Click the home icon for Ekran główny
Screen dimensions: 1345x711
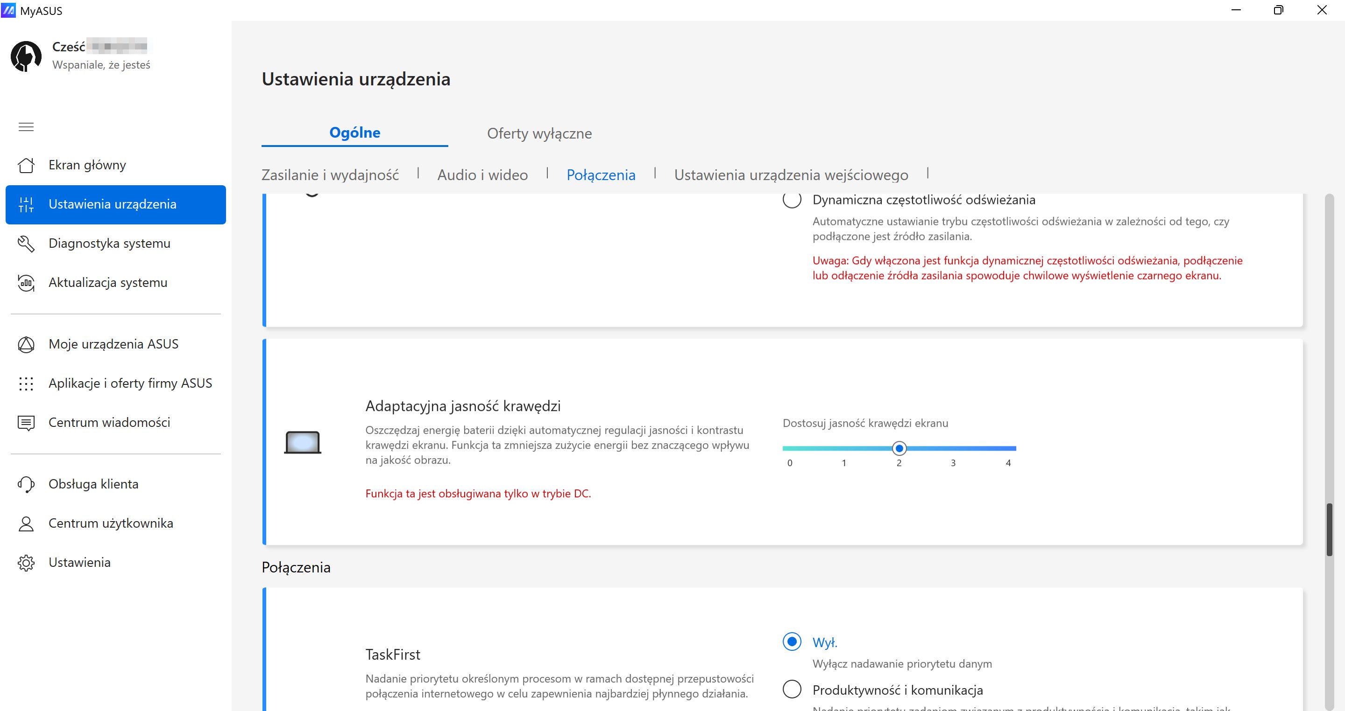click(26, 165)
